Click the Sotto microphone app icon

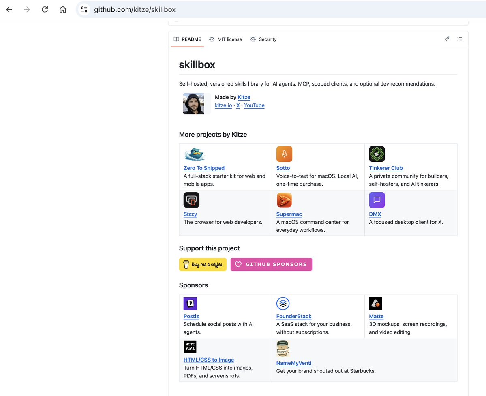[284, 154]
